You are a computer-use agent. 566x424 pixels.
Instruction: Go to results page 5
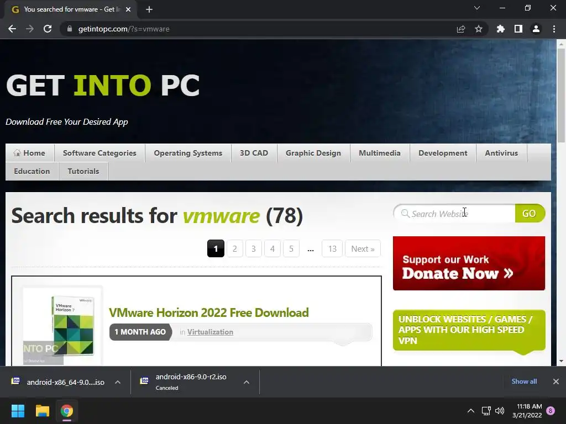point(291,249)
